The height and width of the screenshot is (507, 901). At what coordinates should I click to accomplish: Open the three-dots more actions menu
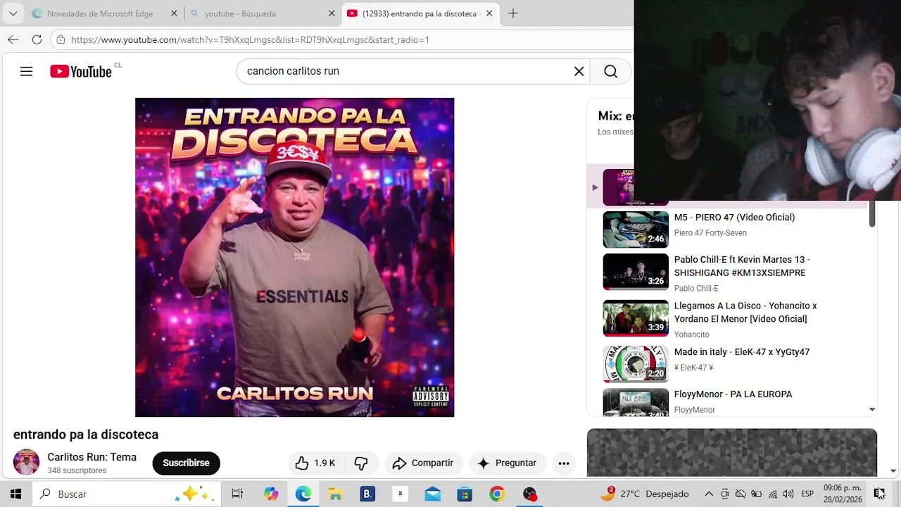click(x=564, y=463)
